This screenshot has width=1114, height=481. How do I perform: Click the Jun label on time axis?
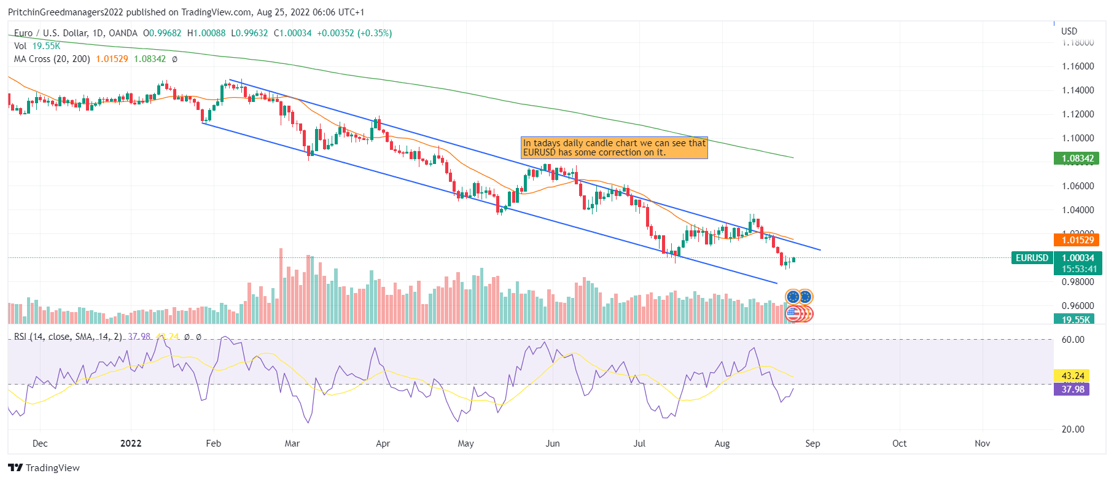pyautogui.click(x=553, y=444)
